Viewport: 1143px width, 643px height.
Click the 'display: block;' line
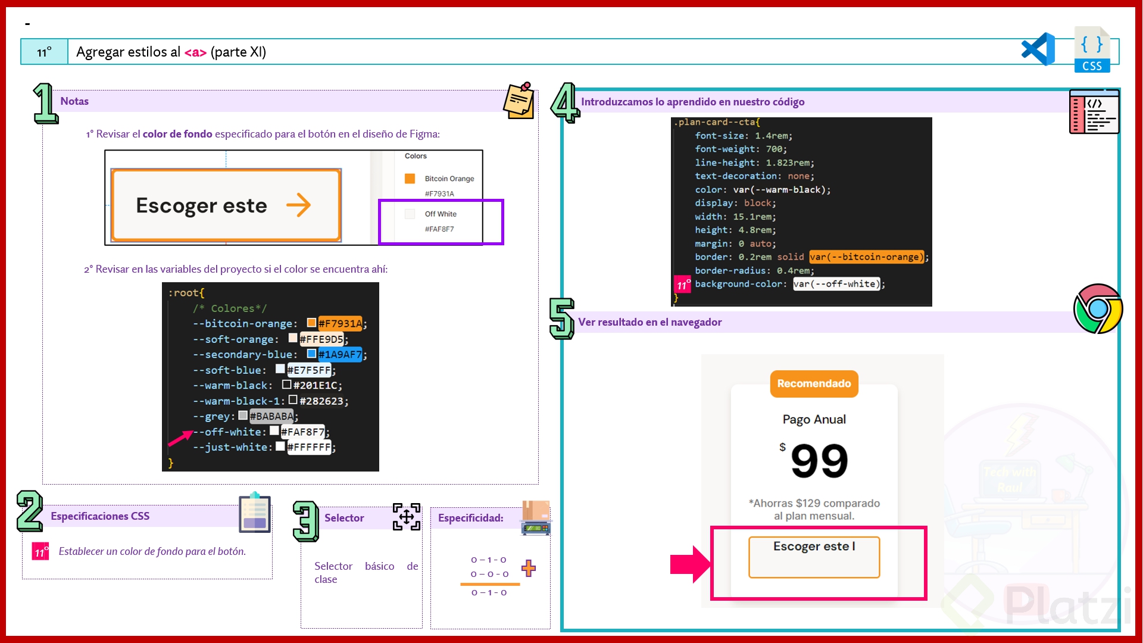point(735,203)
